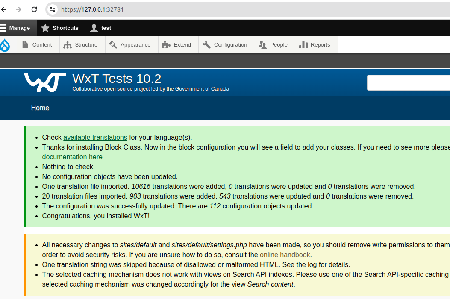Click the wrench icon beside Configuration

(207, 44)
